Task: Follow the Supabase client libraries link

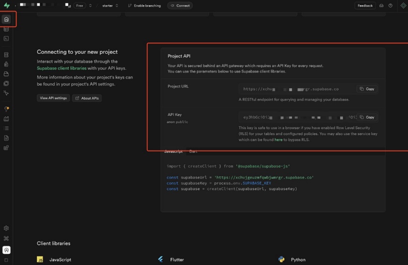Action: (x=61, y=68)
